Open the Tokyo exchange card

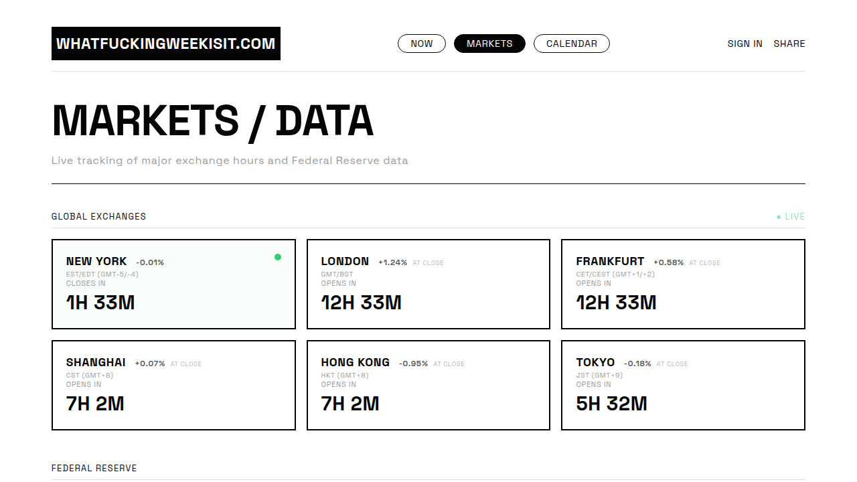click(683, 385)
